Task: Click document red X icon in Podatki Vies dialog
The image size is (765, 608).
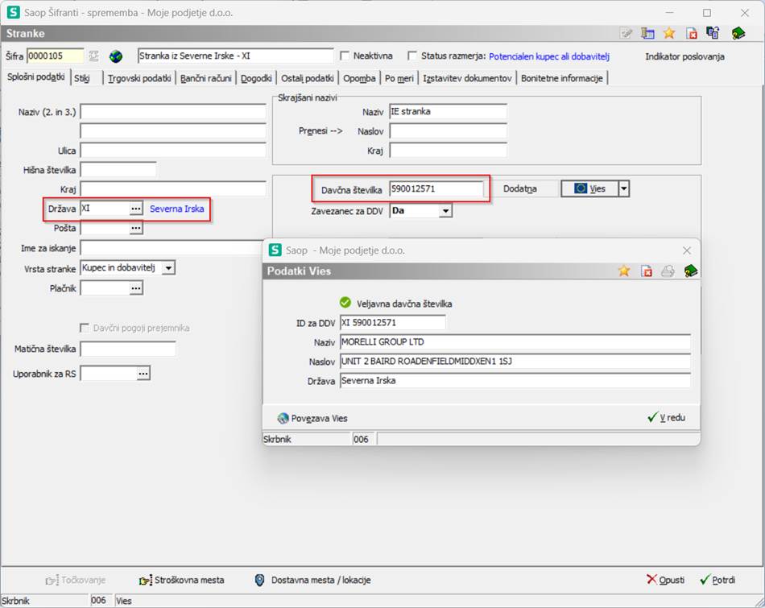Action: tap(647, 271)
